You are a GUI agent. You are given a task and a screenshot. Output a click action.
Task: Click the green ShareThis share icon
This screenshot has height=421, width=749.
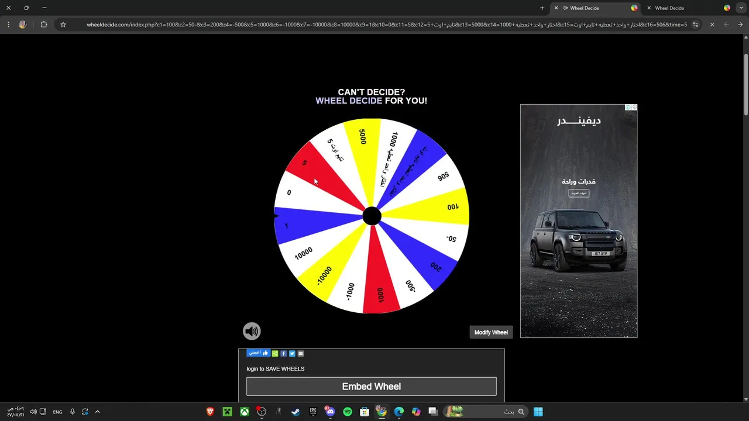275,353
